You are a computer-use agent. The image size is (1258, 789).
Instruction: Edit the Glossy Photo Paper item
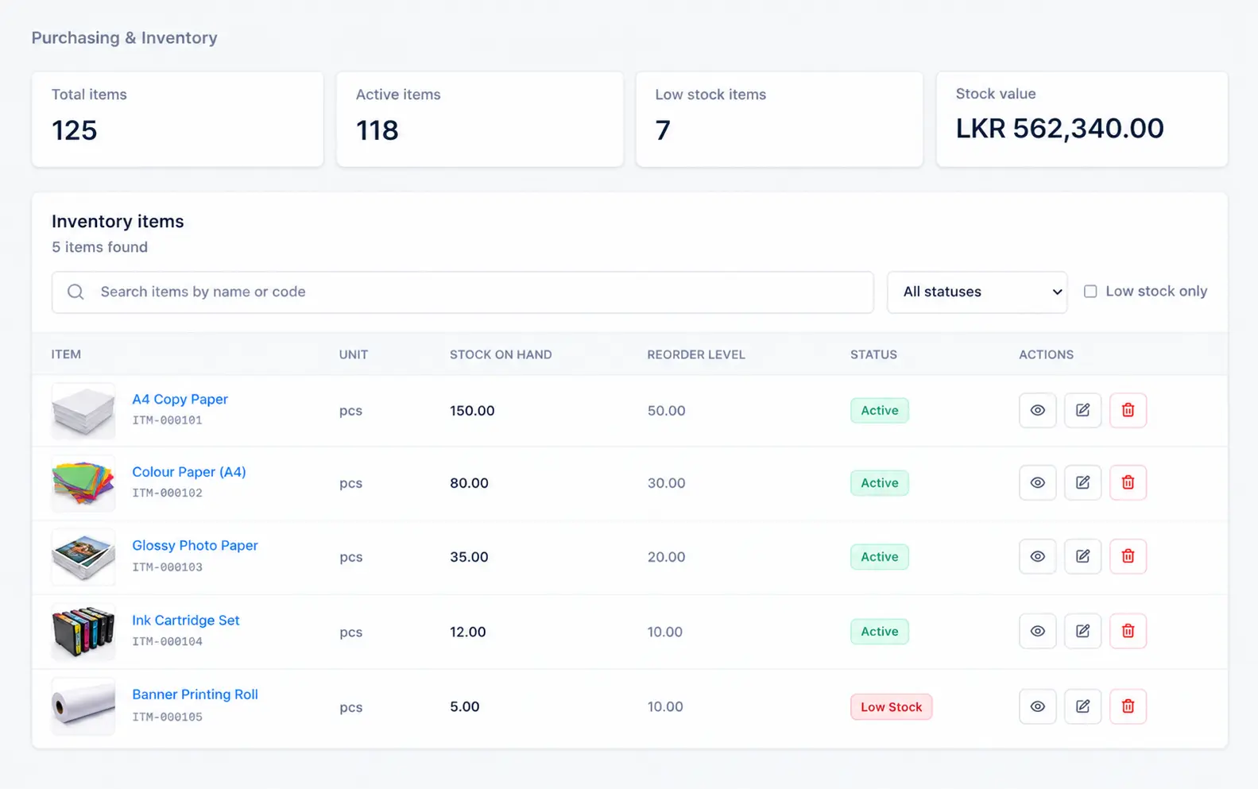tap(1082, 556)
